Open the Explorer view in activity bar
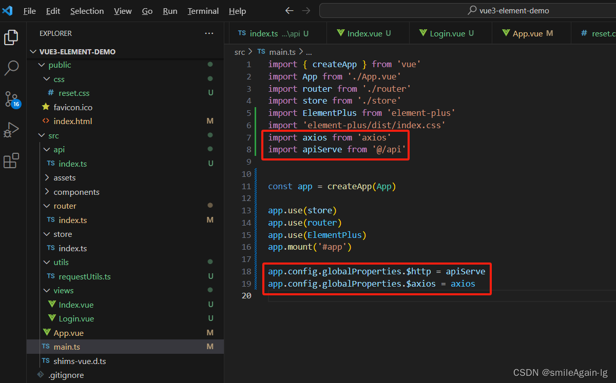 [11, 37]
